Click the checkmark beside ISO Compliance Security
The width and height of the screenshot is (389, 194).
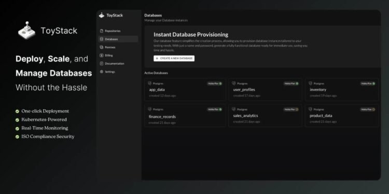pyautogui.click(x=17, y=137)
